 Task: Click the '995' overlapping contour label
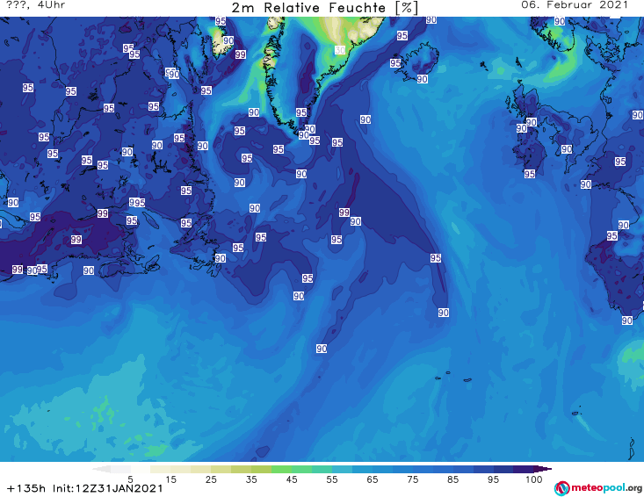tap(137, 202)
